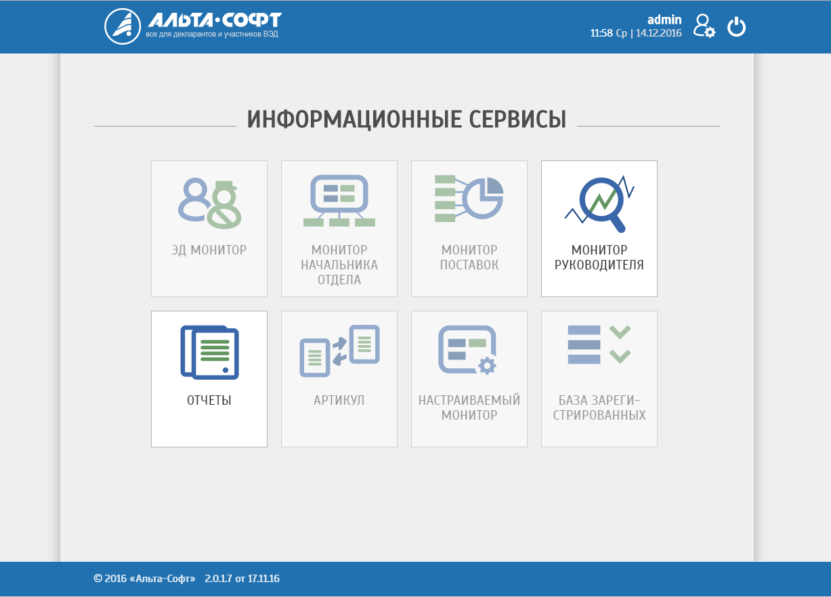831x597 pixels.
Task: Open the МОНИТОР ПОСТАВОК label
Action: coord(469,258)
